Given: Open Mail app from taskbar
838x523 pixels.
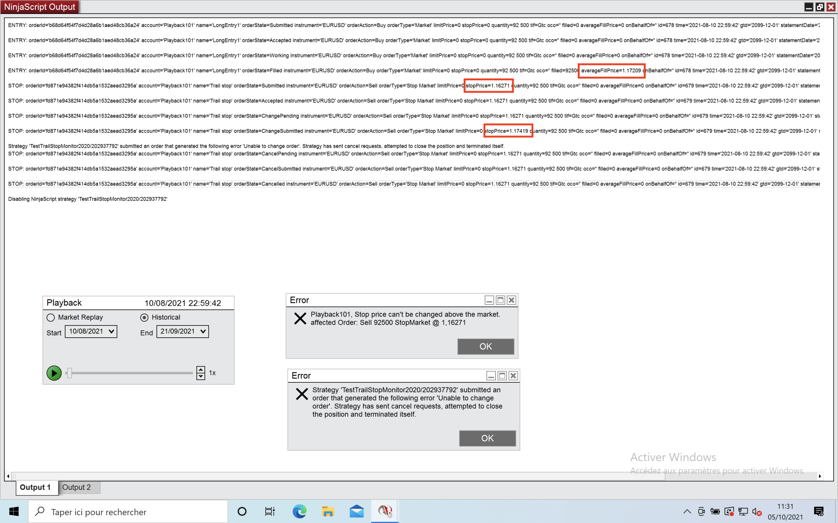Looking at the screenshot, I should coord(357,511).
